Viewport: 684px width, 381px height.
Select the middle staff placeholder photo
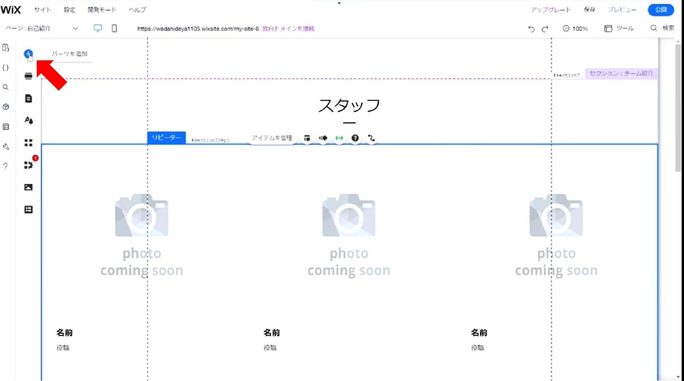tap(349, 235)
